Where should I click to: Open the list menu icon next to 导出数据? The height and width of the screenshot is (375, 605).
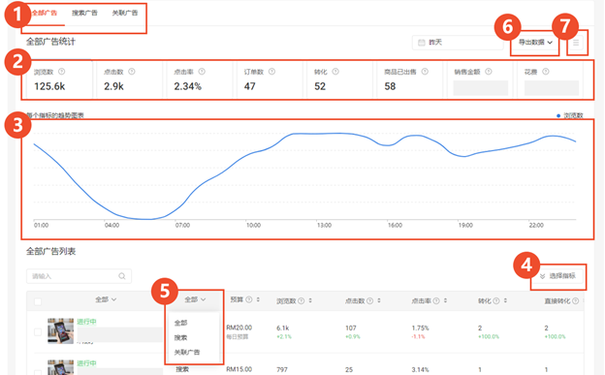(x=576, y=43)
